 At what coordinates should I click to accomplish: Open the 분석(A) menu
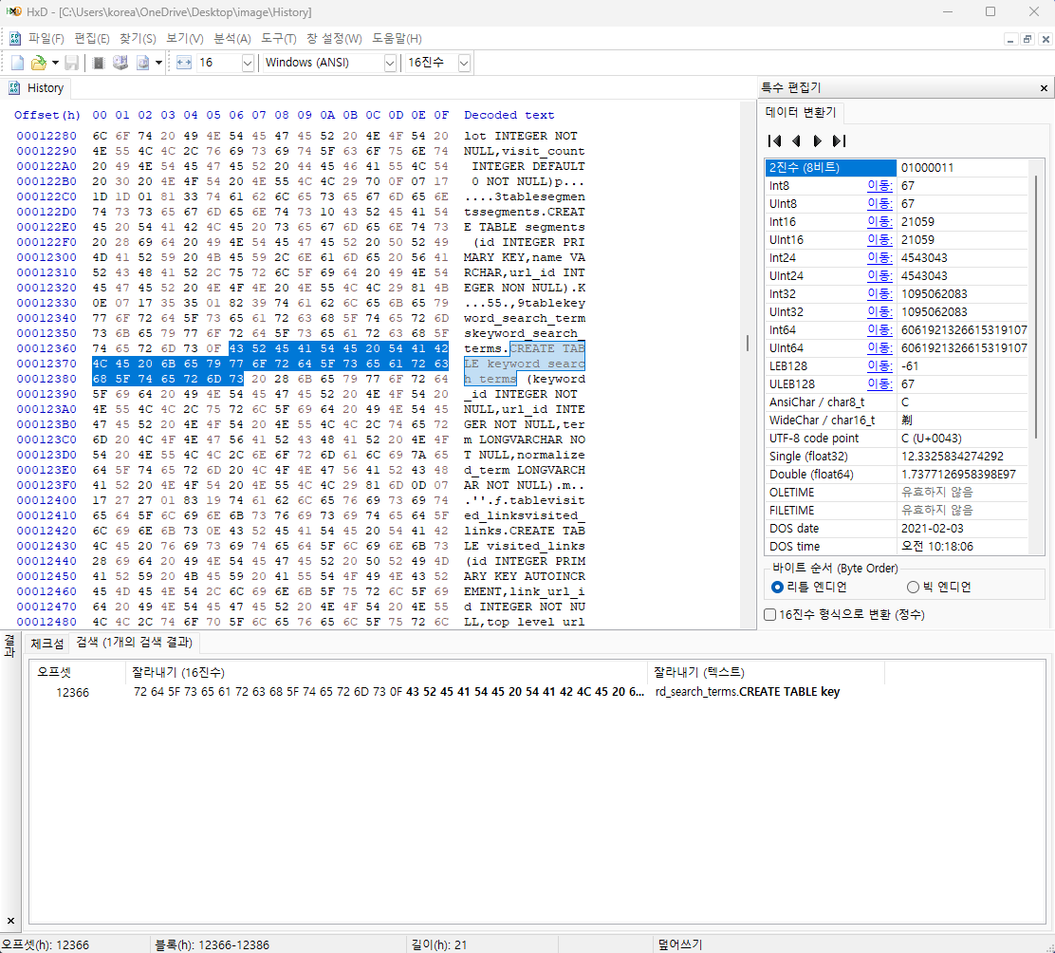click(x=231, y=39)
